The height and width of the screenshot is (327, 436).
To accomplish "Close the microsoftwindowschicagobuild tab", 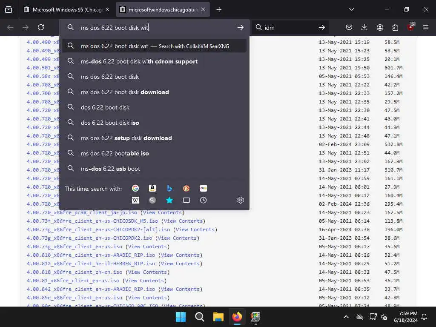I will point(203,9).
